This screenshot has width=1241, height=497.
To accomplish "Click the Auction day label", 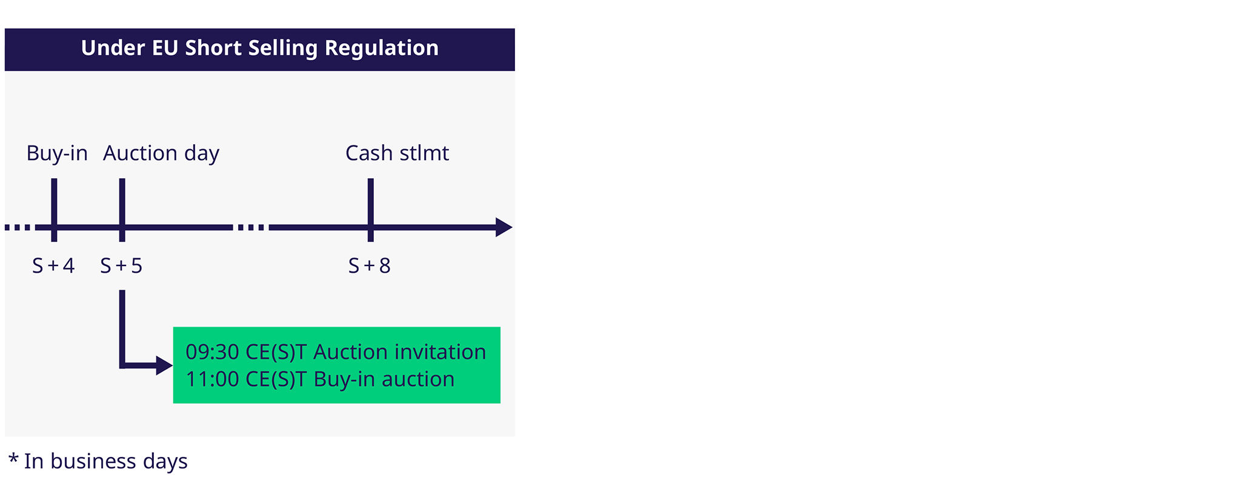I will 161,153.
